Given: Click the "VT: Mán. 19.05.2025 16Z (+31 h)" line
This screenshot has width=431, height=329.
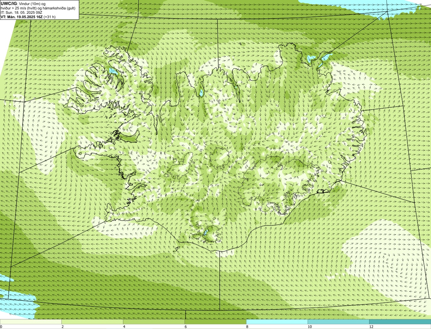Looking at the screenshot, I should click(28, 17).
